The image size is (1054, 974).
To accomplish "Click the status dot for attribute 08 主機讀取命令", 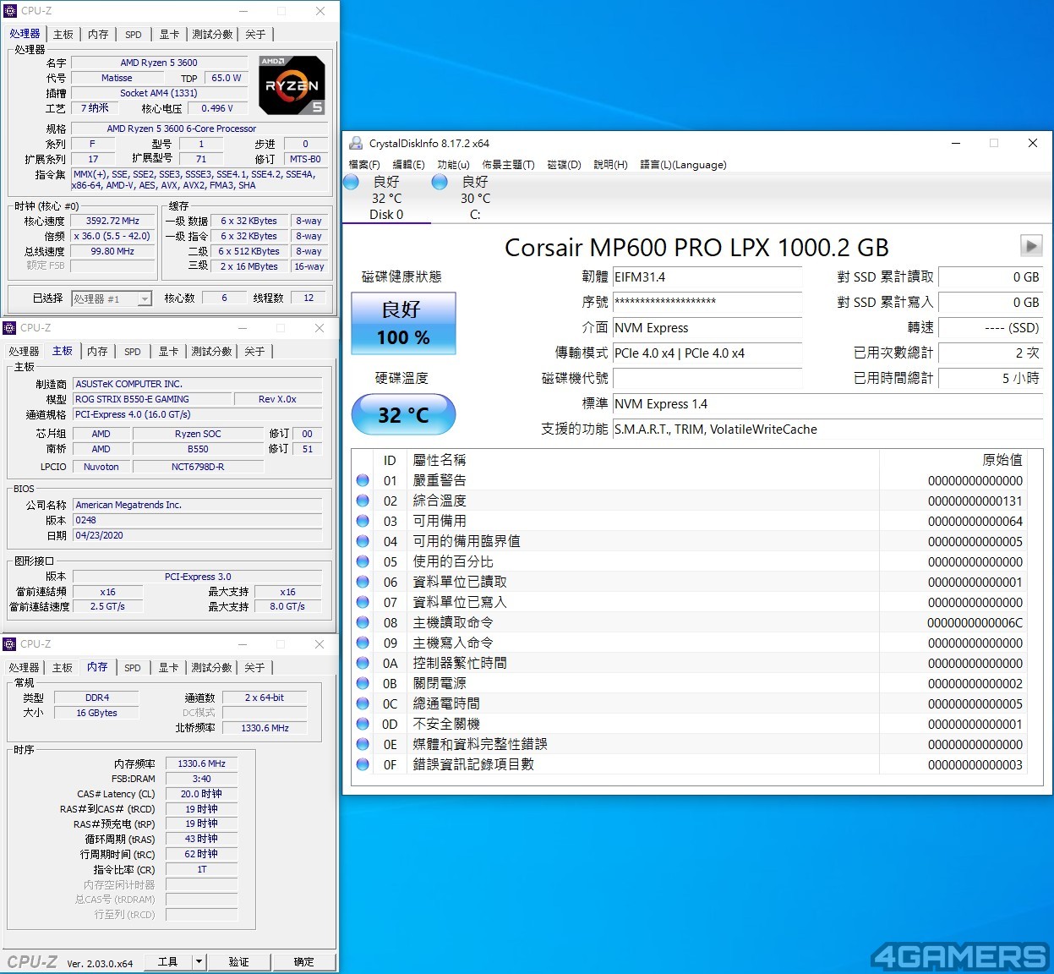I will tap(363, 622).
